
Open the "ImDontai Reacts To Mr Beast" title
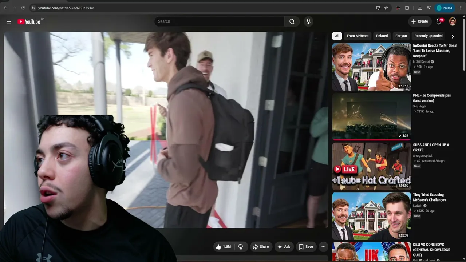click(435, 51)
